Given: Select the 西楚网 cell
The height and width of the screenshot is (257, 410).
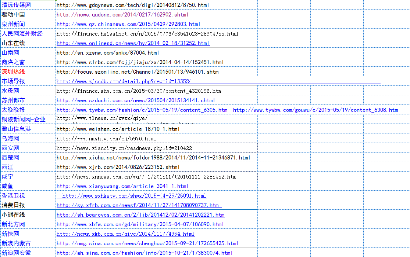Looking at the screenshot, I should point(28,158).
